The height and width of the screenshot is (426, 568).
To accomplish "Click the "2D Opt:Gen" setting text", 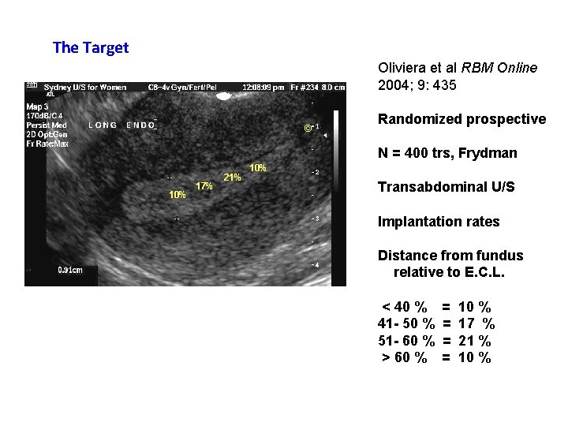I will coord(47,135).
